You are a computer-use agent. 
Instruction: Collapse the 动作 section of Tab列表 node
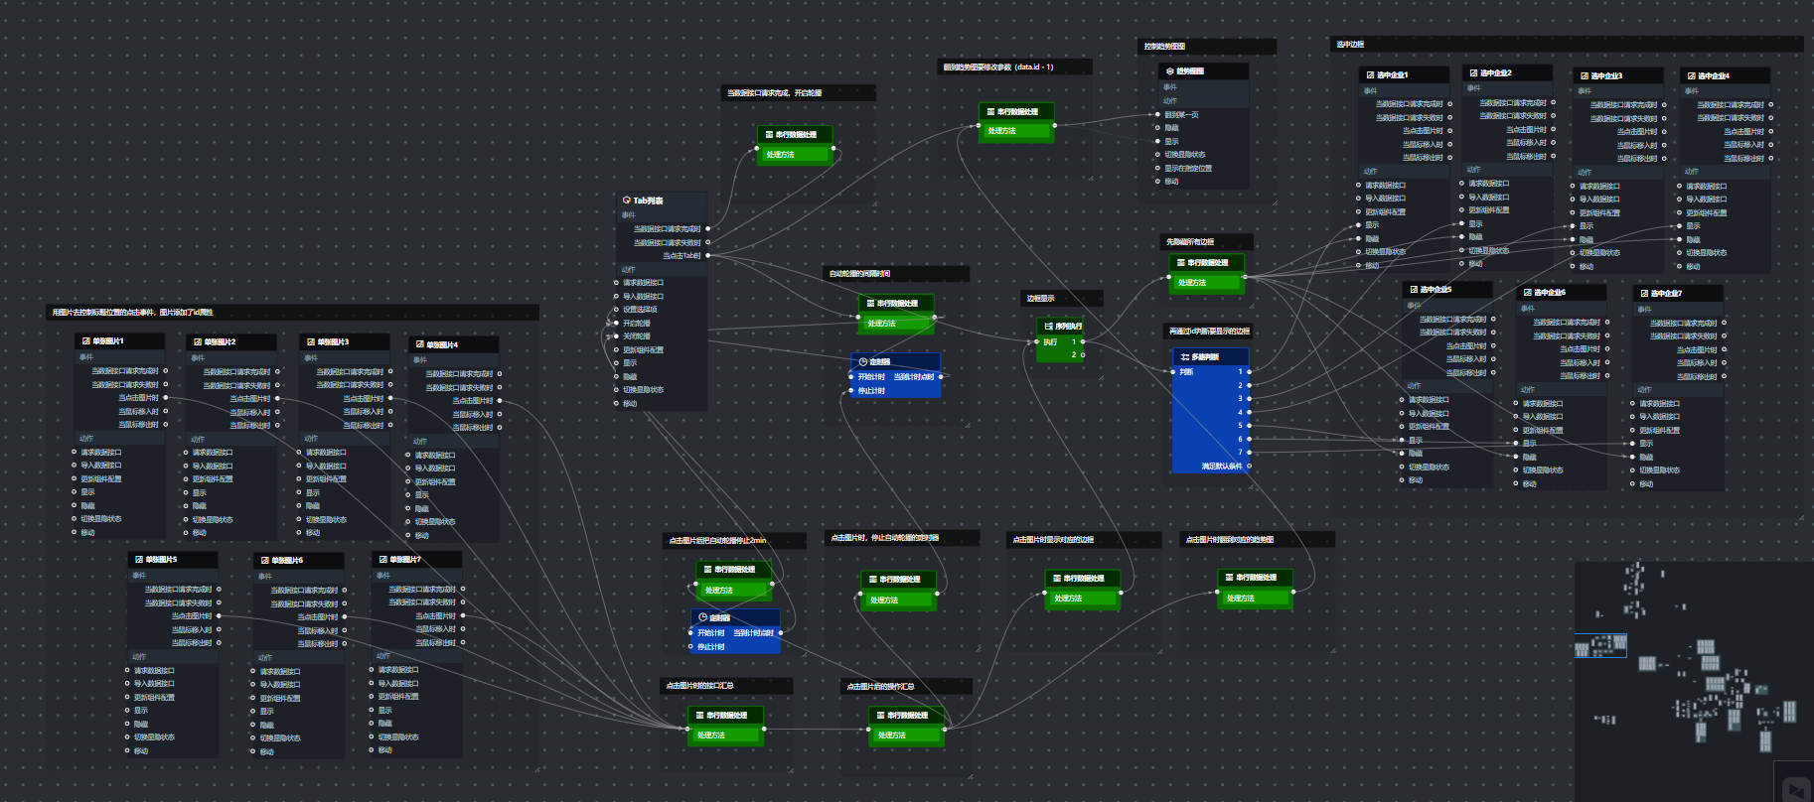[x=628, y=269]
